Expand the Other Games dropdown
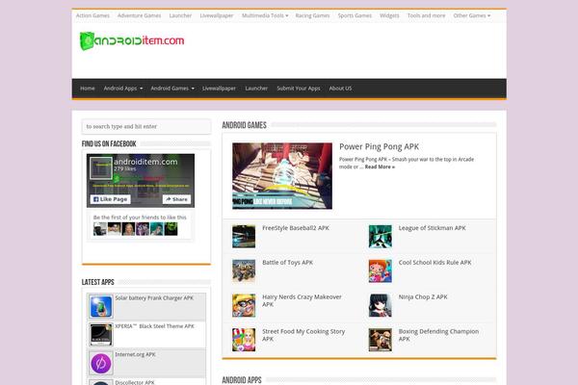Viewport: 578px width, 385px height. click(471, 15)
